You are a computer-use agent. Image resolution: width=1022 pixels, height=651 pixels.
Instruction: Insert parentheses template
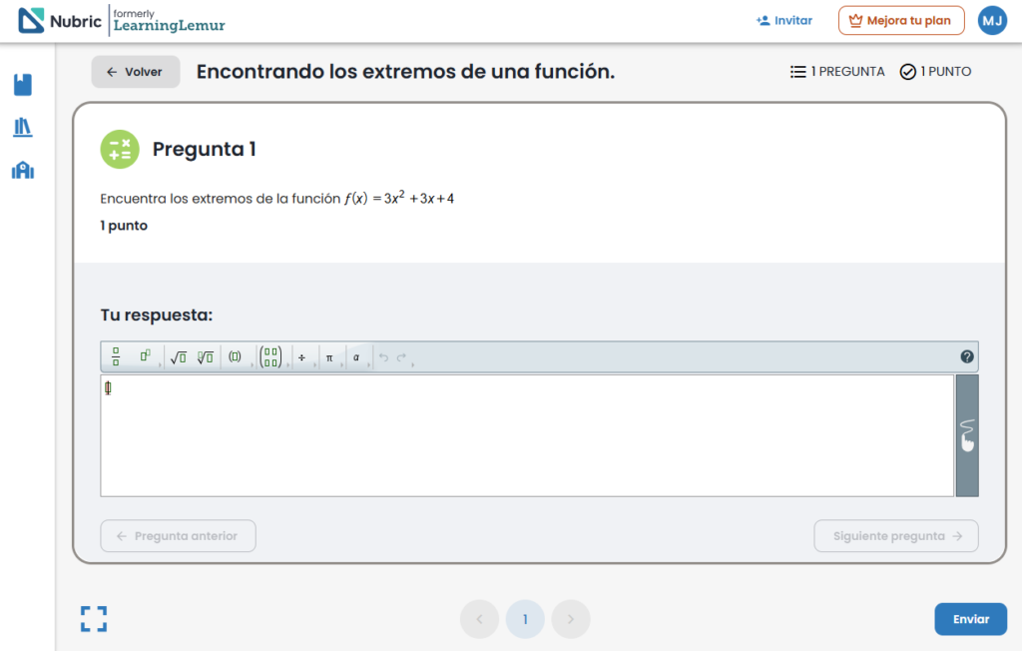(x=235, y=356)
